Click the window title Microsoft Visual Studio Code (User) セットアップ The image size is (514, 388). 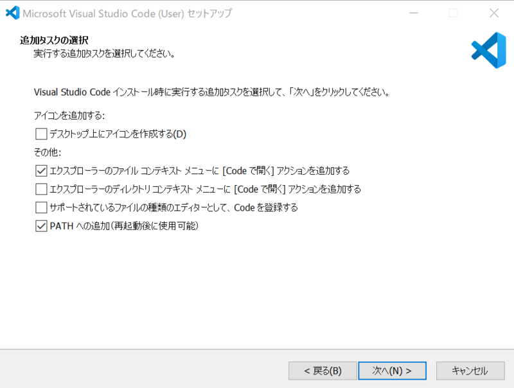127,13
